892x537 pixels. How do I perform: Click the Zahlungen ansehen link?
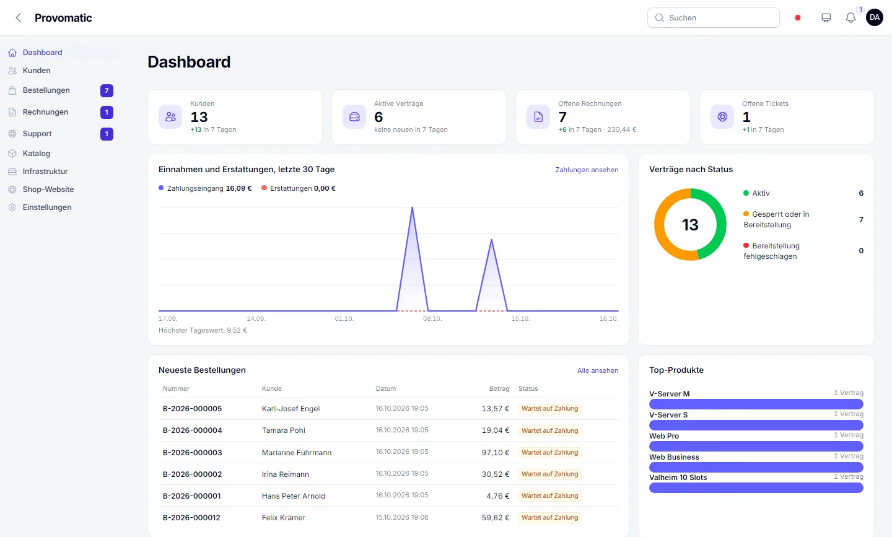click(x=587, y=170)
